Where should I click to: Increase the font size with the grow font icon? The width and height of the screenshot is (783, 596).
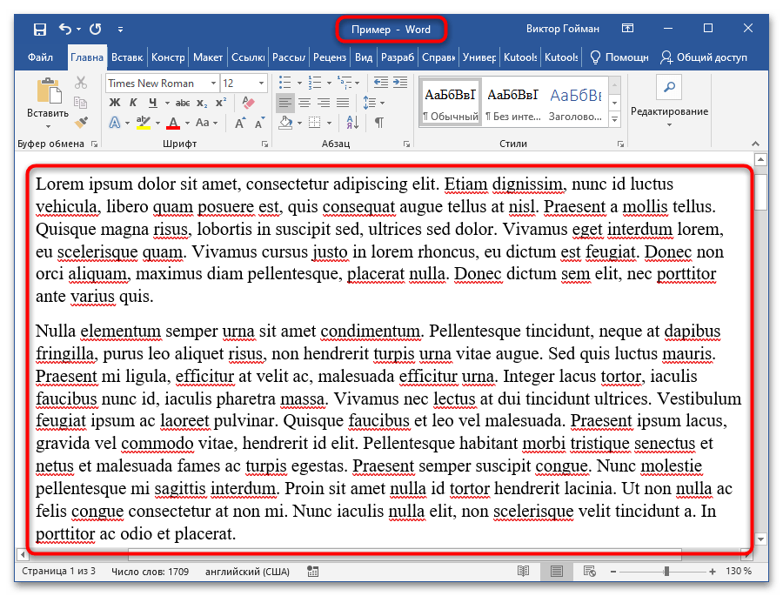coord(240,123)
